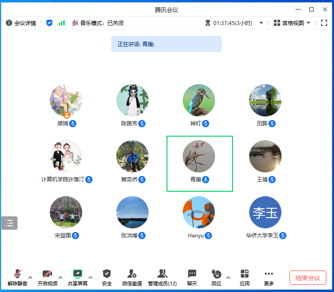Check the green network signal bars
This screenshot has width=334, height=292.
62,23
